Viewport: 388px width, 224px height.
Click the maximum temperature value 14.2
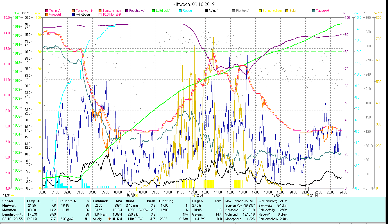point(53,210)
